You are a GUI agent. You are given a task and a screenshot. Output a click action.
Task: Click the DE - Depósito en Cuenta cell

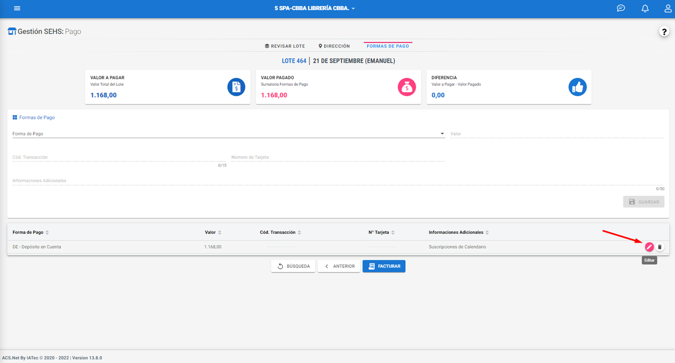tap(37, 247)
